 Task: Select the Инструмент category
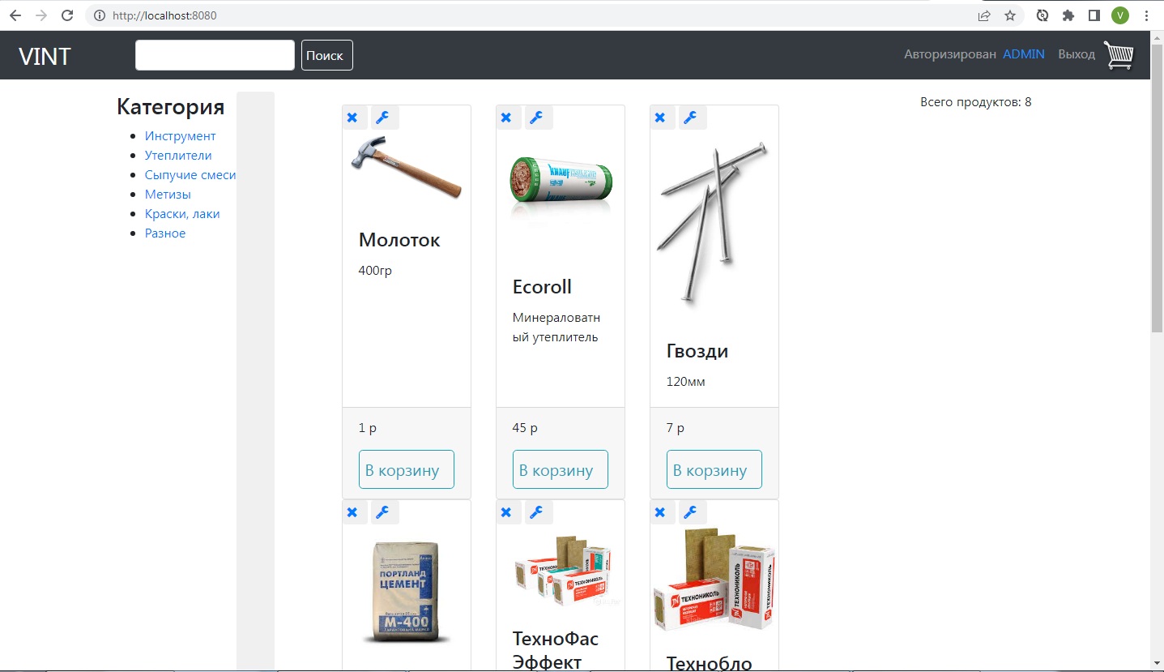coord(181,136)
